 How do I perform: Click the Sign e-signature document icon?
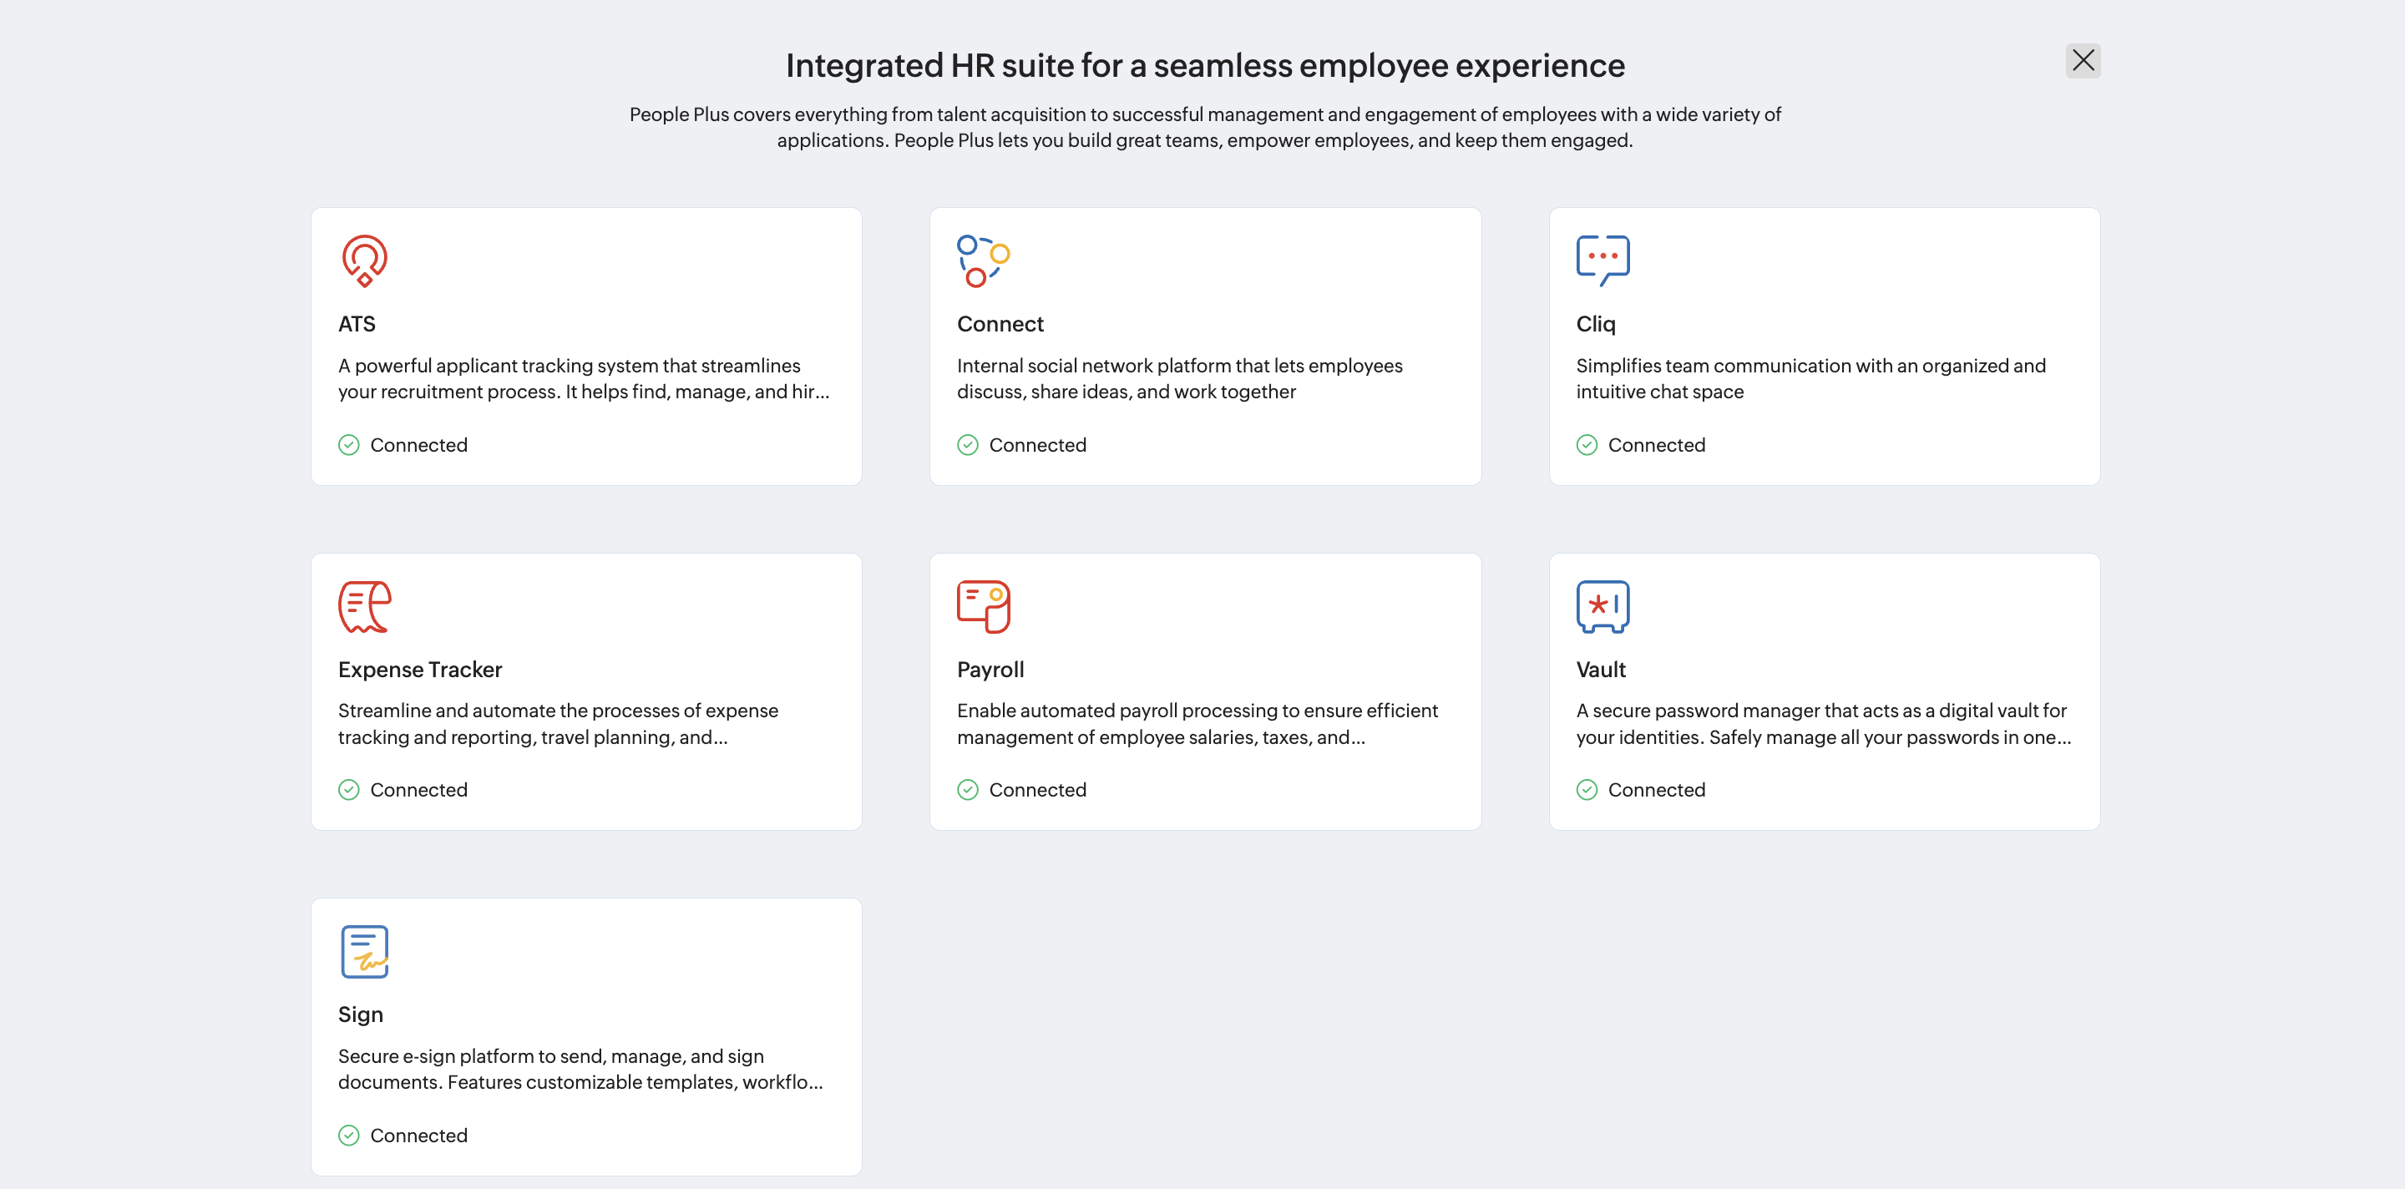tap(364, 952)
